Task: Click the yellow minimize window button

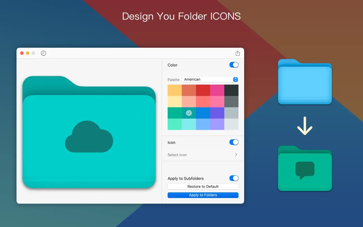Action: (28, 53)
